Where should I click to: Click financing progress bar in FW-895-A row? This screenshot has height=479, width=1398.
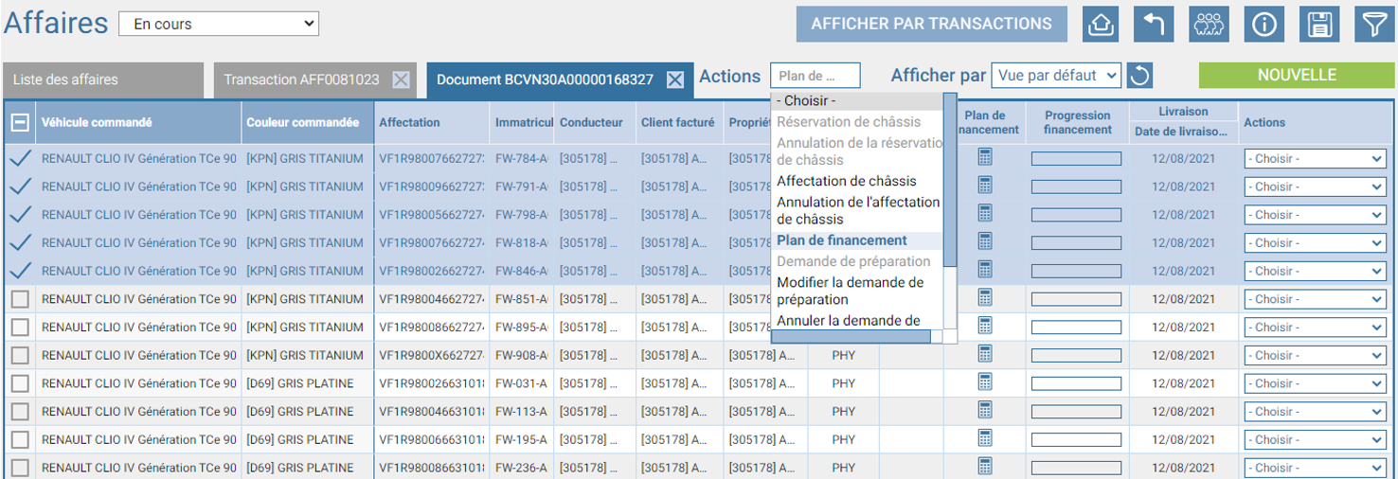coord(1076,328)
